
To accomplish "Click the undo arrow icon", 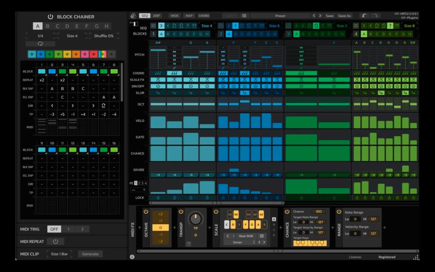I will pyautogui.click(x=364, y=16).
